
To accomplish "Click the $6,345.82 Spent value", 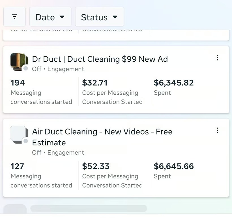I will point(173,83).
